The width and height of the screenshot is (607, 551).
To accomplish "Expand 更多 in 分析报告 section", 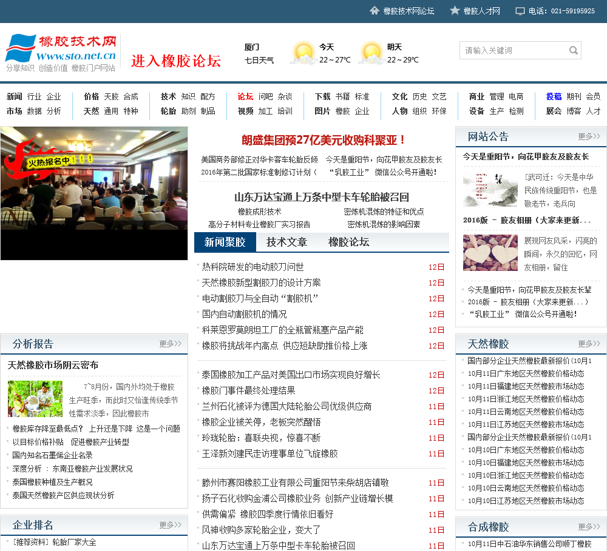I will point(170,343).
